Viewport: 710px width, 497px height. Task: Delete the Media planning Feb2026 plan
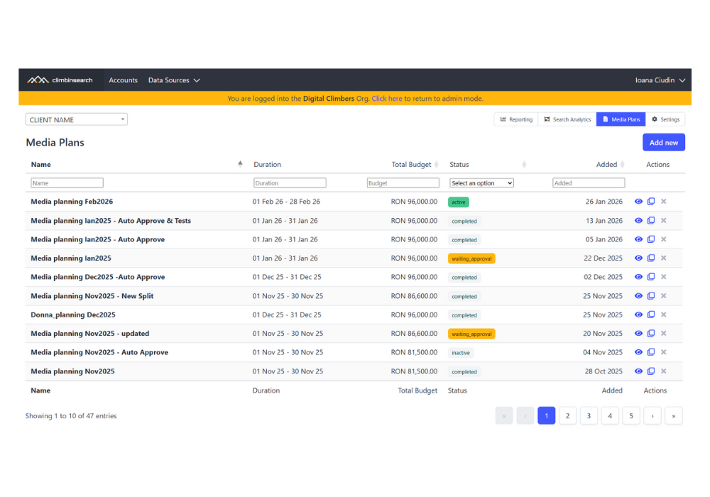click(664, 202)
